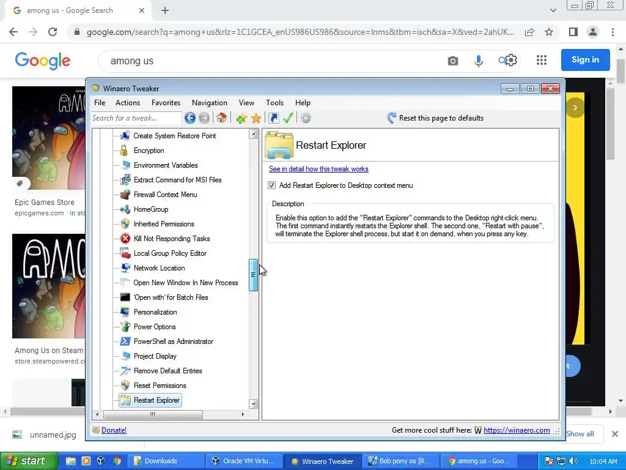Click the red Kill Not Responding Tasks icon
The height and width of the screenshot is (470, 626).
(x=125, y=239)
